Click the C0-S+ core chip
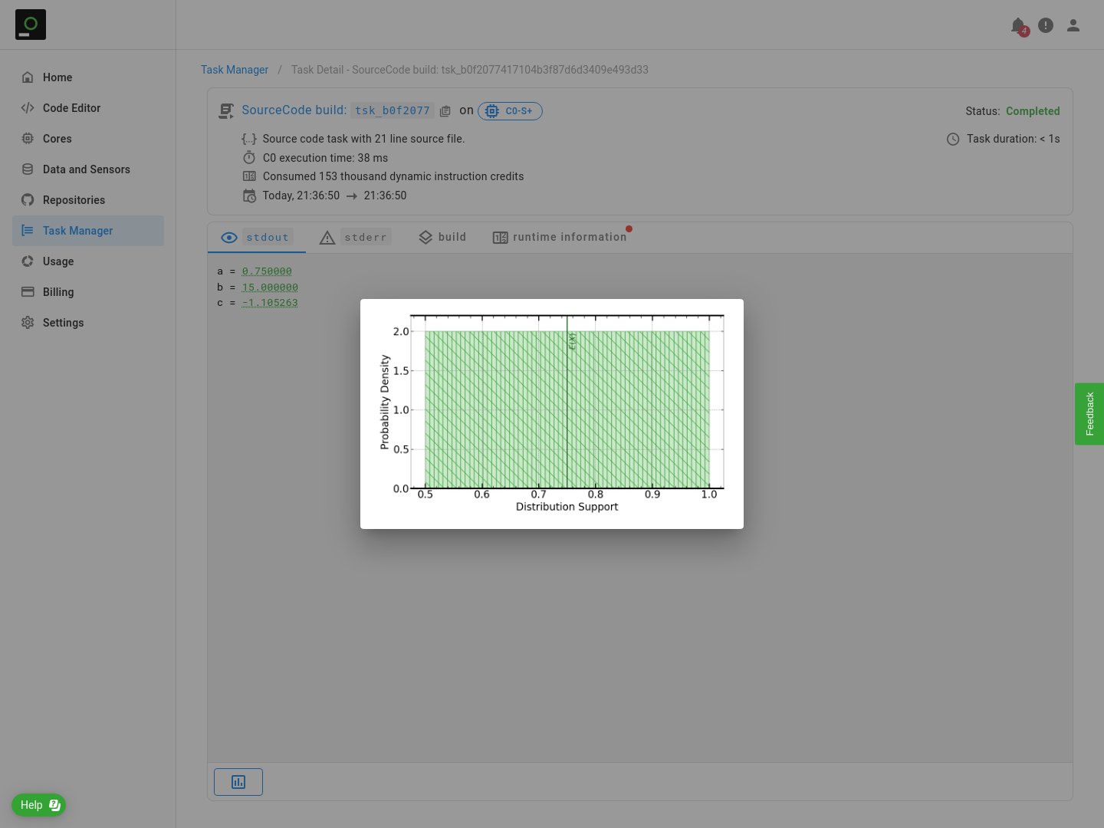Image resolution: width=1104 pixels, height=828 pixels. point(510,111)
